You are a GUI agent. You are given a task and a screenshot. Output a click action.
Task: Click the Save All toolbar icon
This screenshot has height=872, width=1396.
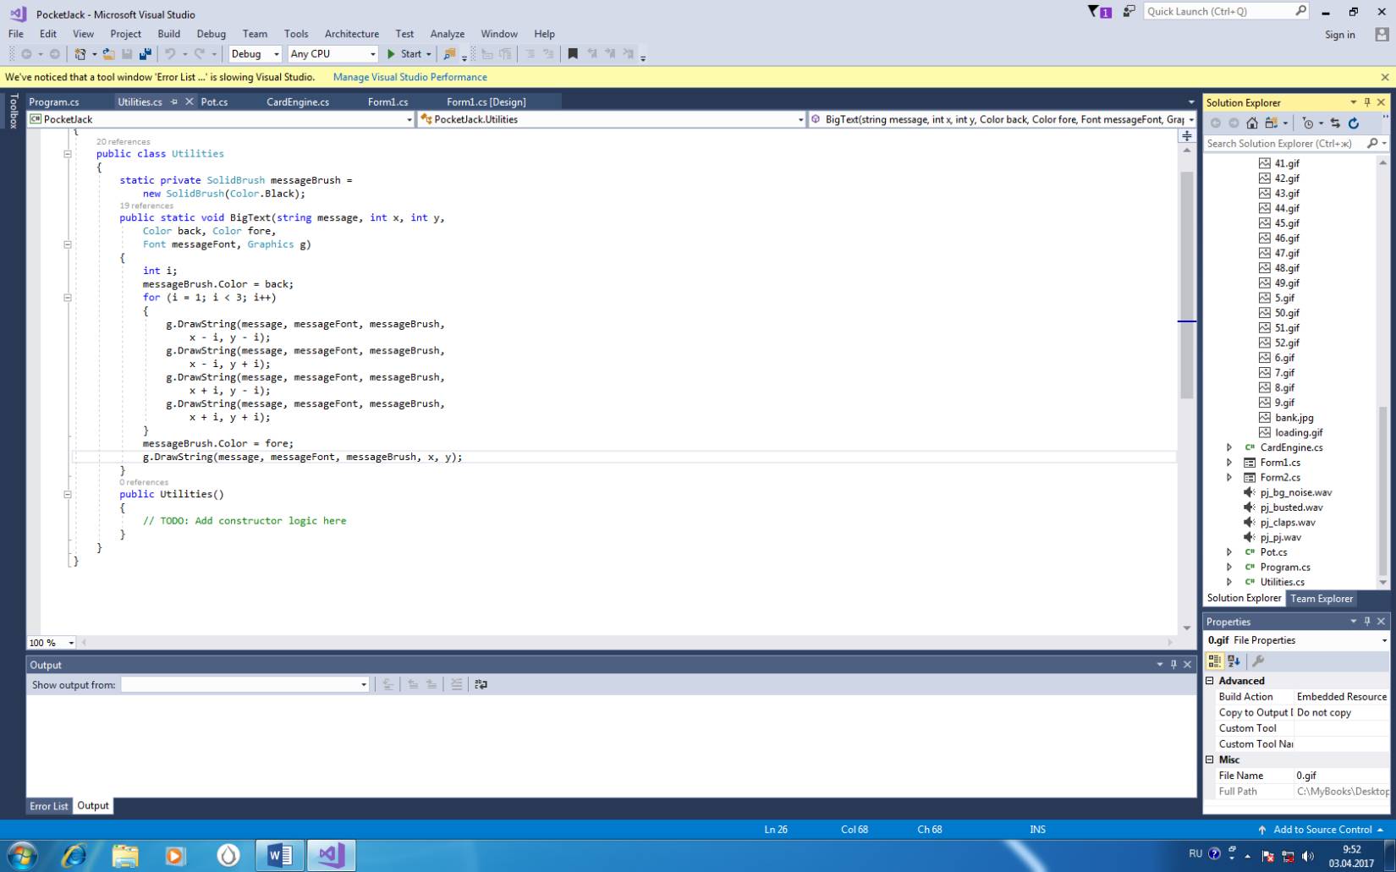[146, 54]
